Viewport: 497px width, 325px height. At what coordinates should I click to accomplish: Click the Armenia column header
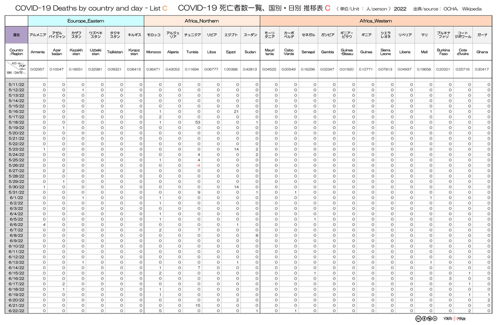coord(38,52)
